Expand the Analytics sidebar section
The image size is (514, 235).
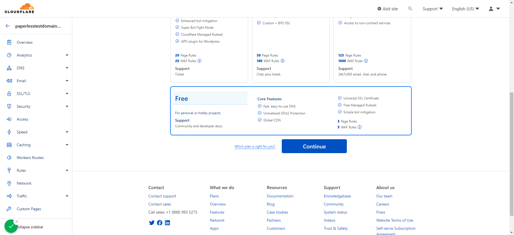(67, 55)
